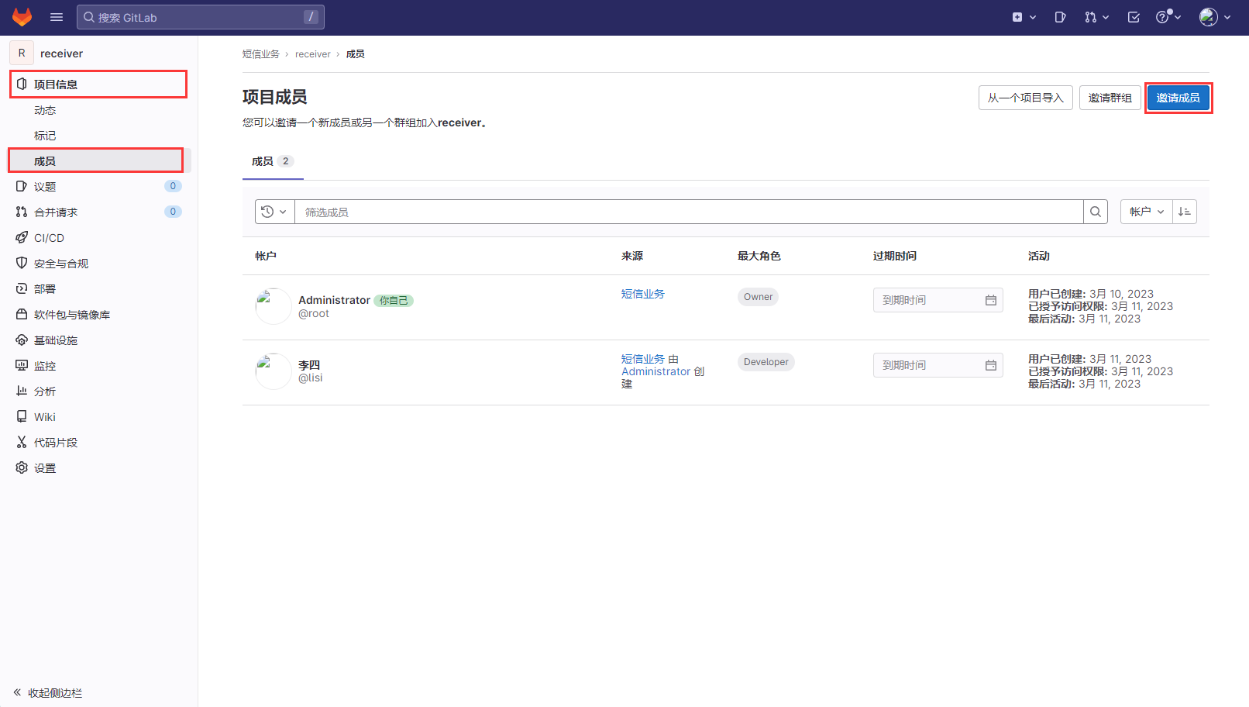The height and width of the screenshot is (707, 1249).
Task: Click the 邀请群组 button
Action: coord(1110,98)
